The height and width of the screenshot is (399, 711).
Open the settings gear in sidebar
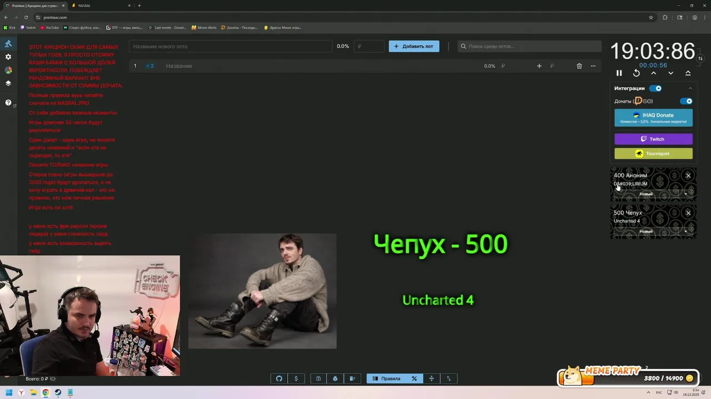click(8, 57)
